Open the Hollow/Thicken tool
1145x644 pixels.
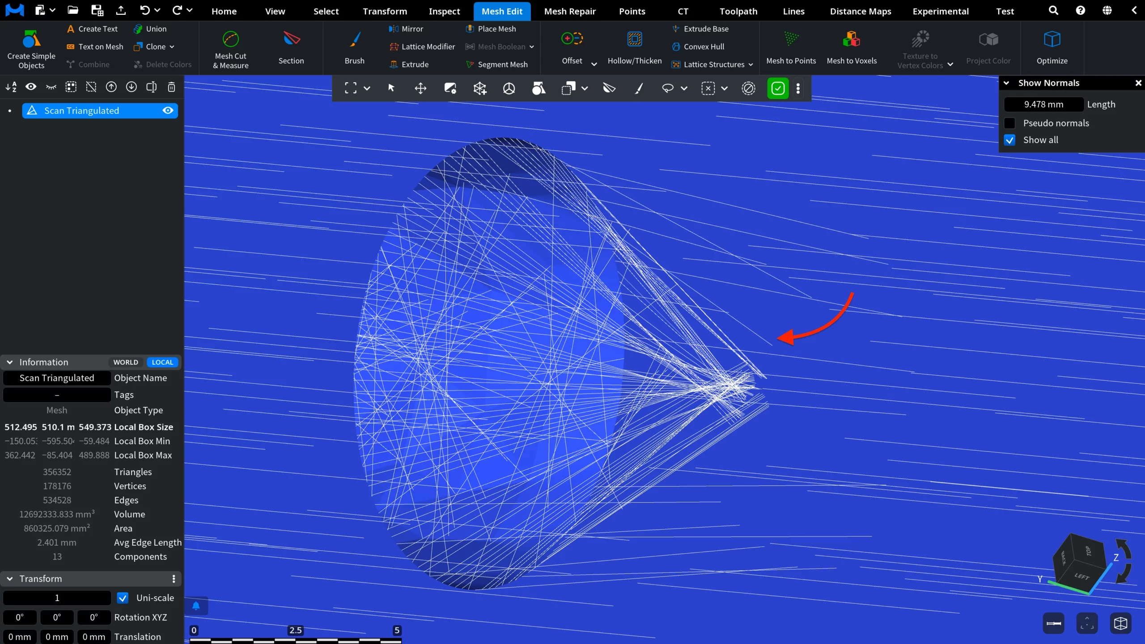tap(634, 48)
